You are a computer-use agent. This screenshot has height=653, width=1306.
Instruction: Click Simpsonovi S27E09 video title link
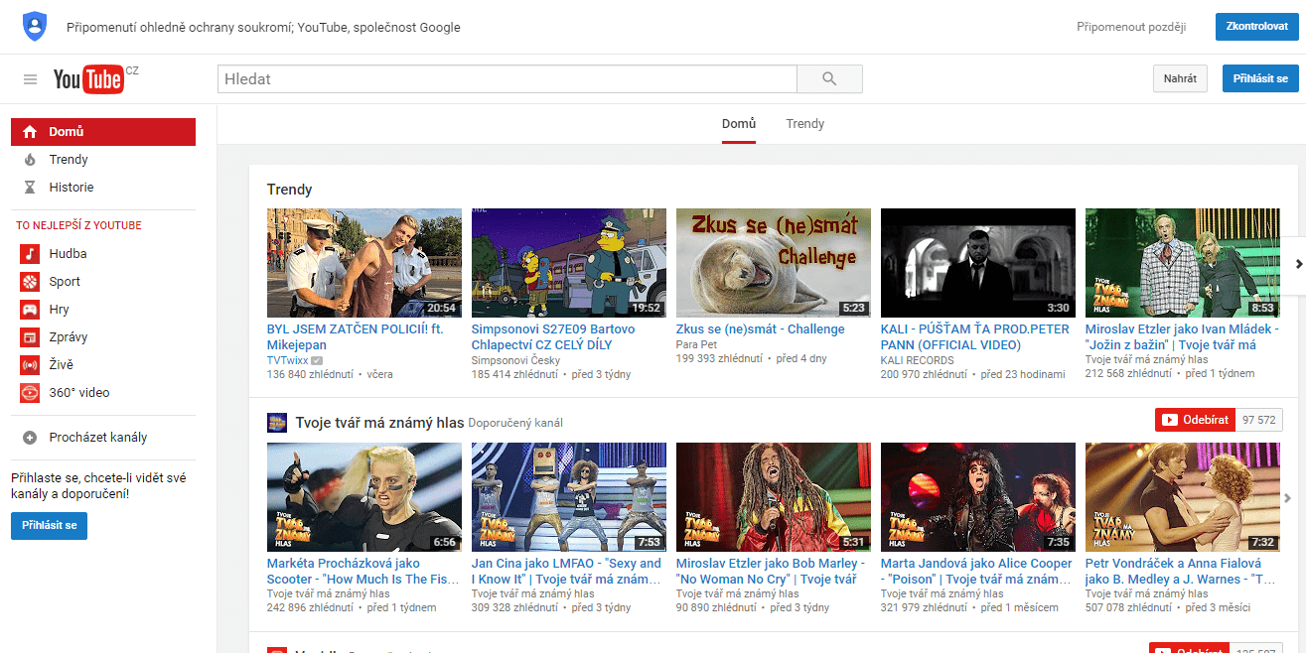(553, 337)
